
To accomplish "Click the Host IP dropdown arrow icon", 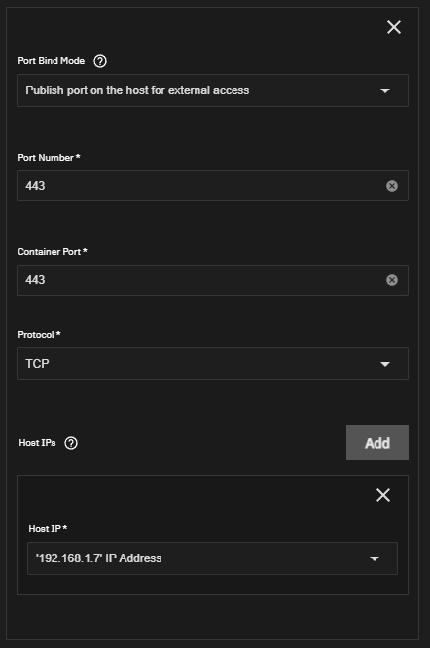I will tap(375, 558).
